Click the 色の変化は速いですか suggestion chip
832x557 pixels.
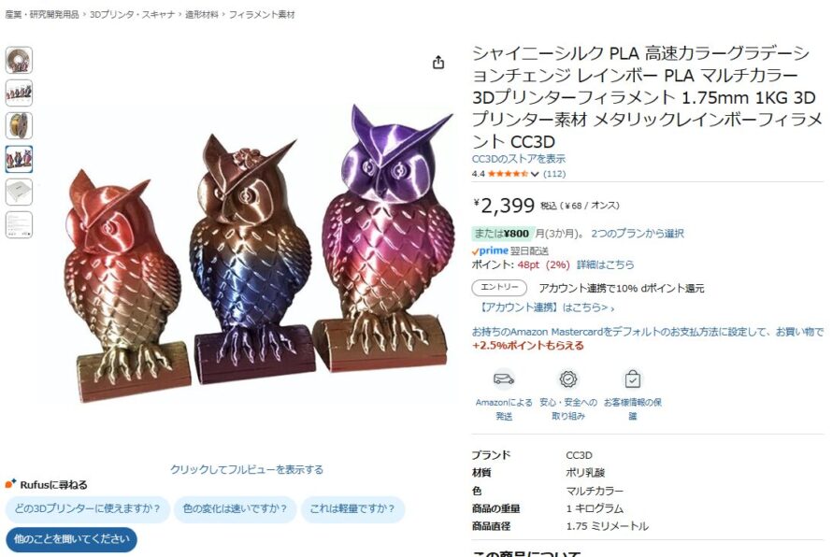[x=235, y=508]
